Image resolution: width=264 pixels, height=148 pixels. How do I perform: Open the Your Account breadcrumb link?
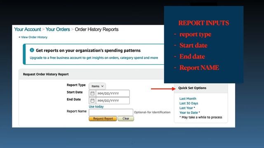coord(28,29)
